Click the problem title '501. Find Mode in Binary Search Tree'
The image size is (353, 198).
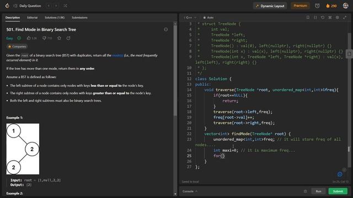(x=41, y=29)
